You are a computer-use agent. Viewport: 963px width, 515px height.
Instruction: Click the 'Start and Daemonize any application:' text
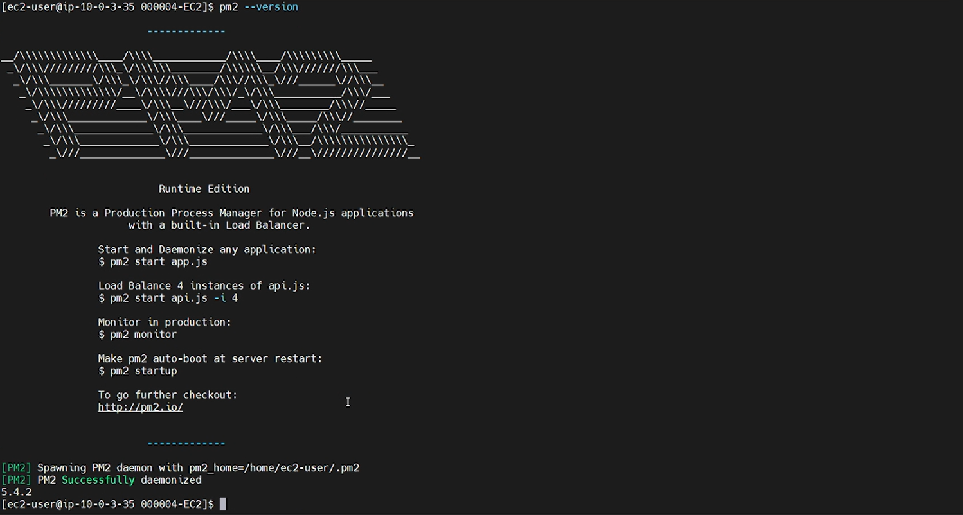pos(207,249)
